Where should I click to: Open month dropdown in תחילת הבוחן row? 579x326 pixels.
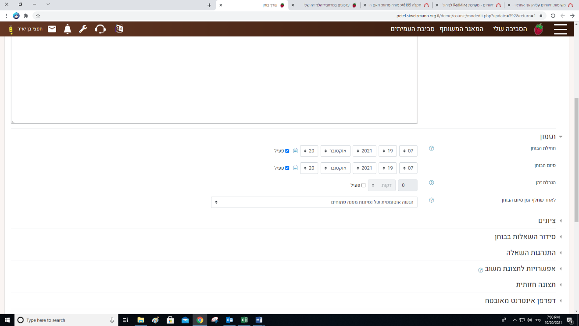[x=335, y=151]
